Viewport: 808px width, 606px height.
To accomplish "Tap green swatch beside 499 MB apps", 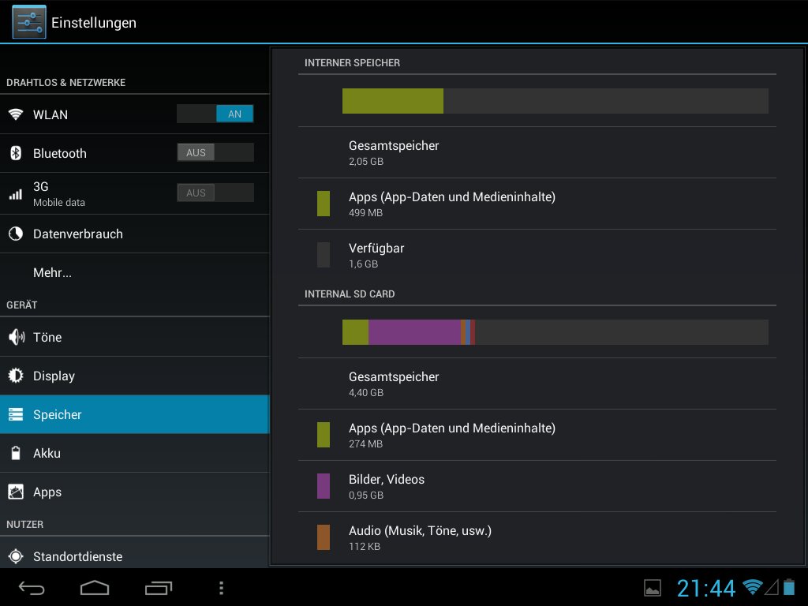I will click(x=323, y=204).
